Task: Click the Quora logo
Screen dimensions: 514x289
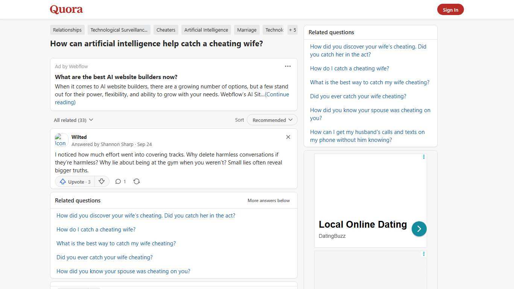Action: coord(66,9)
